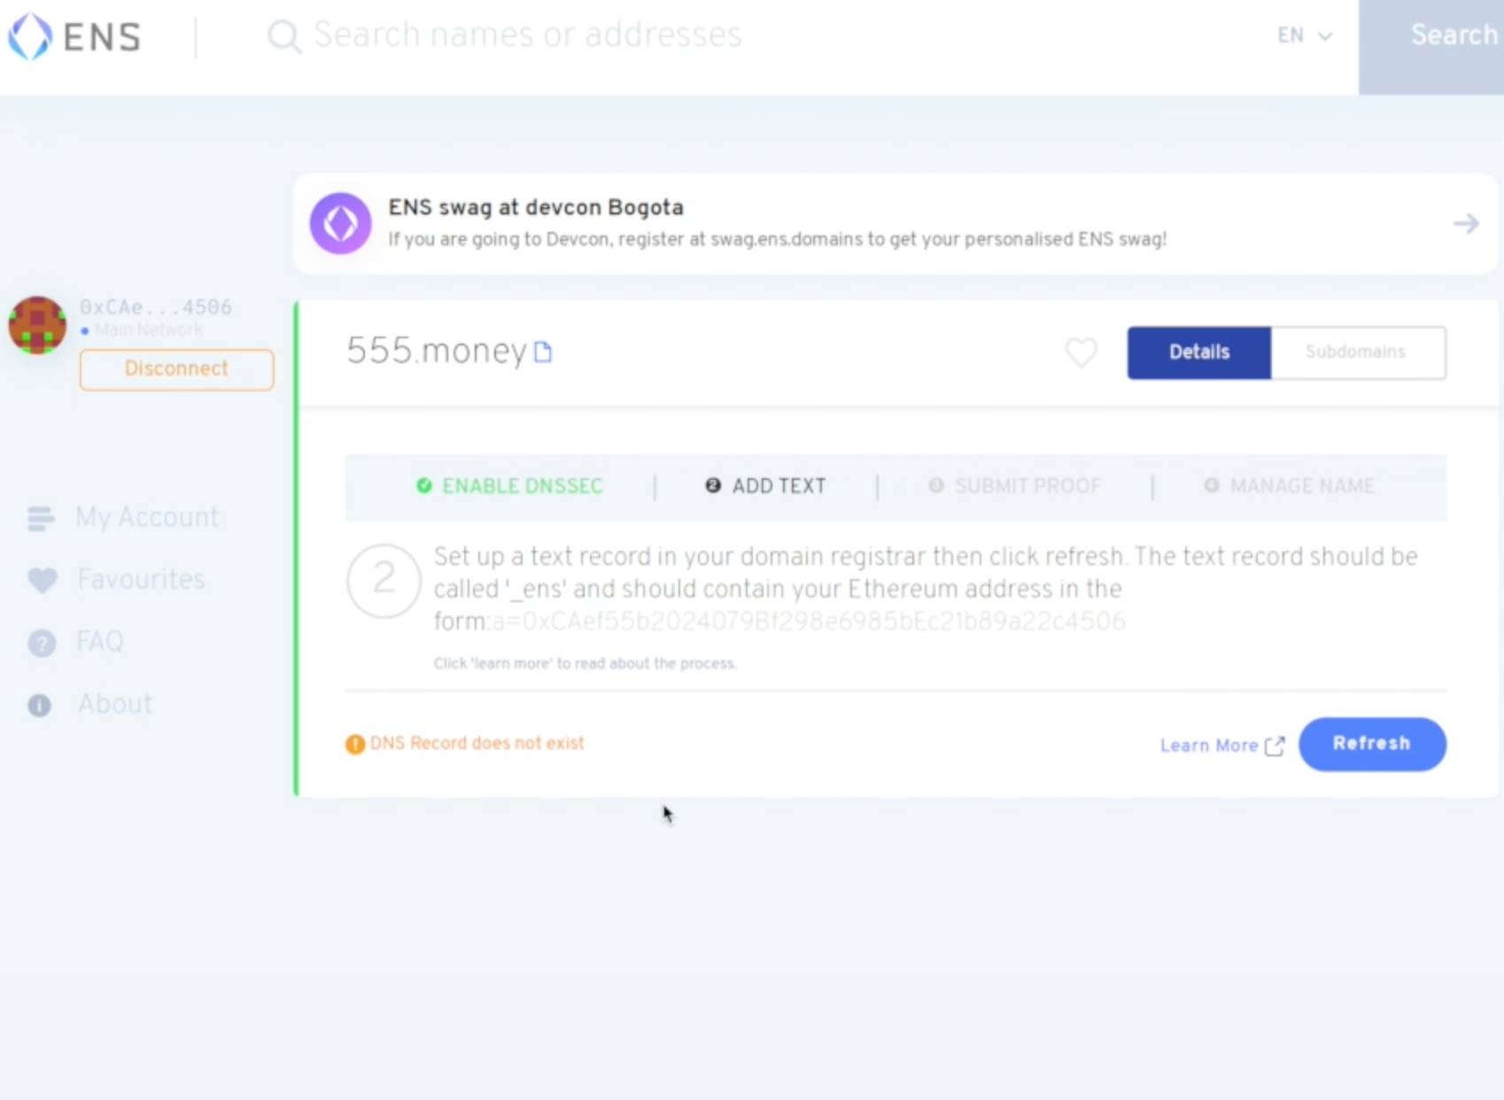Switch to the Subdomains tab
Viewport: 1504px width, 1100px height.
click(1356, 352)
